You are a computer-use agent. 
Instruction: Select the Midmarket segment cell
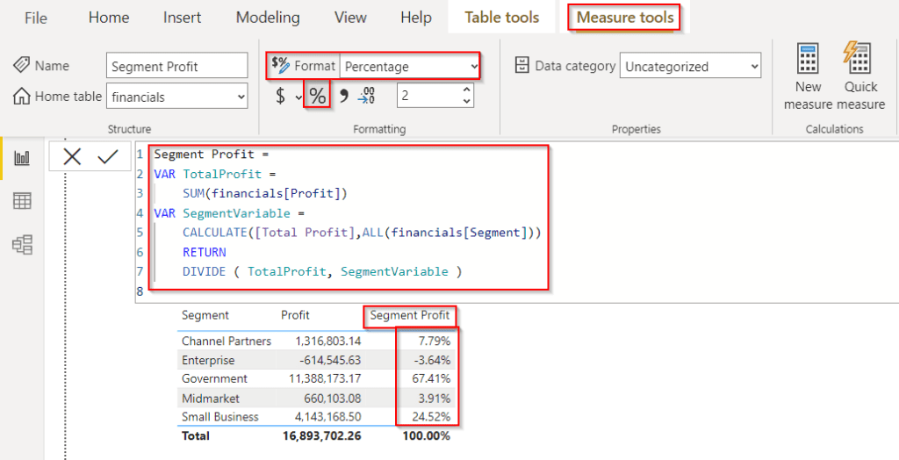pos(211,398)
